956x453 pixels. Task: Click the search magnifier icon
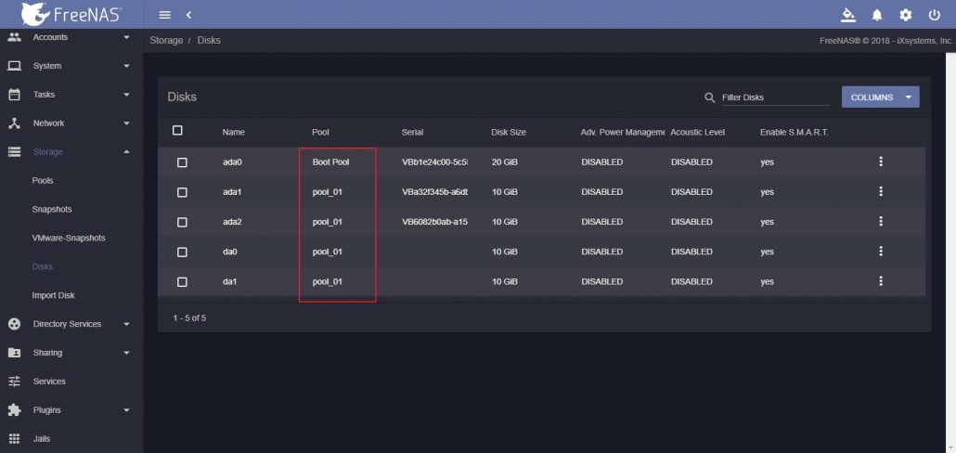click(x=710, y=97)
